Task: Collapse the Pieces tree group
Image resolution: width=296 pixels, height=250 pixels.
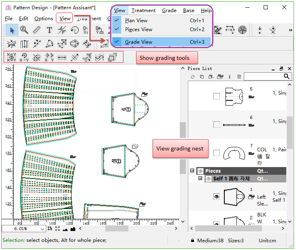Action: [x=192, y=171]
